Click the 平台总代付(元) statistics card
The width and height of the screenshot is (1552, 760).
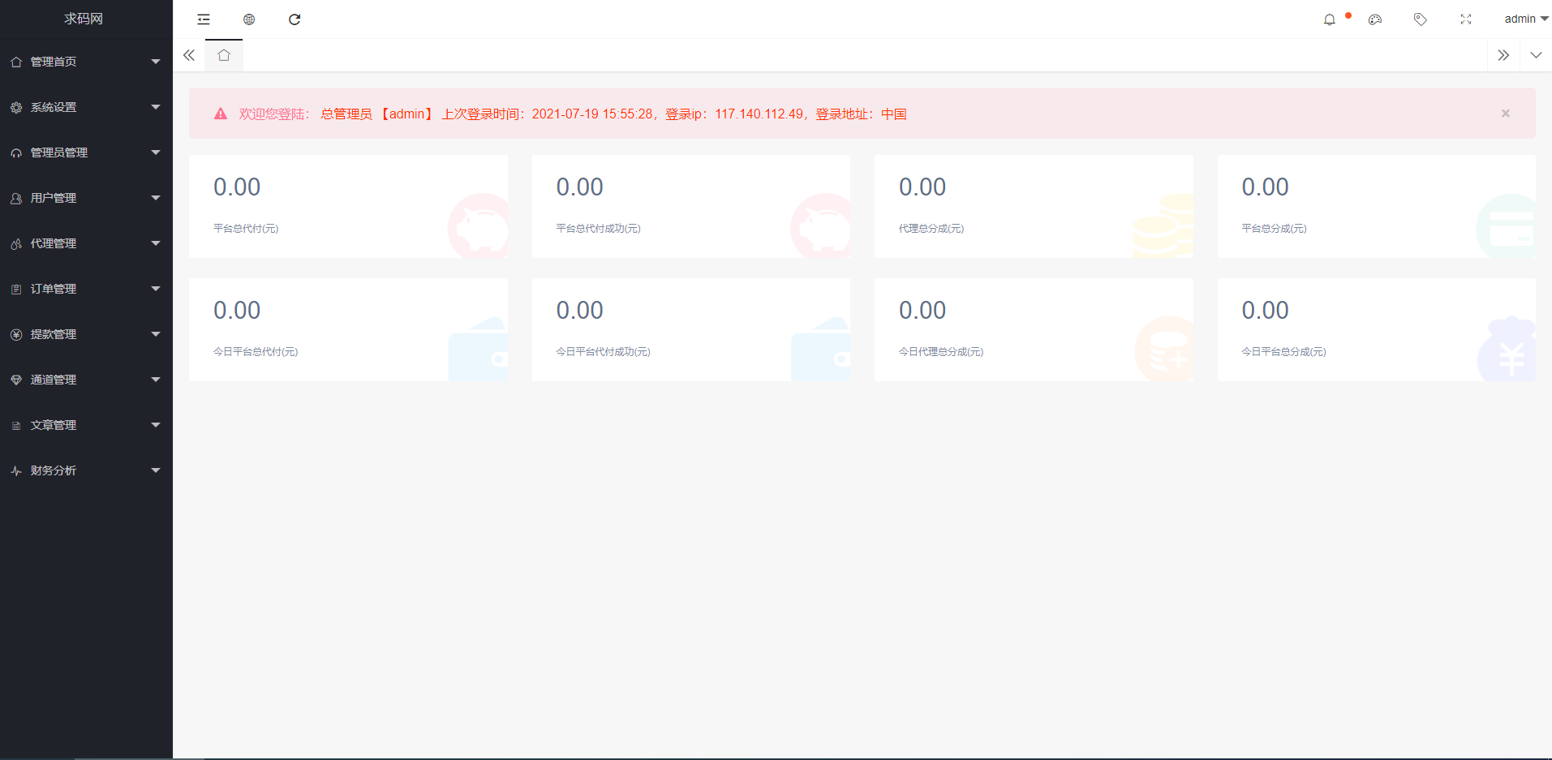(348, 206)
